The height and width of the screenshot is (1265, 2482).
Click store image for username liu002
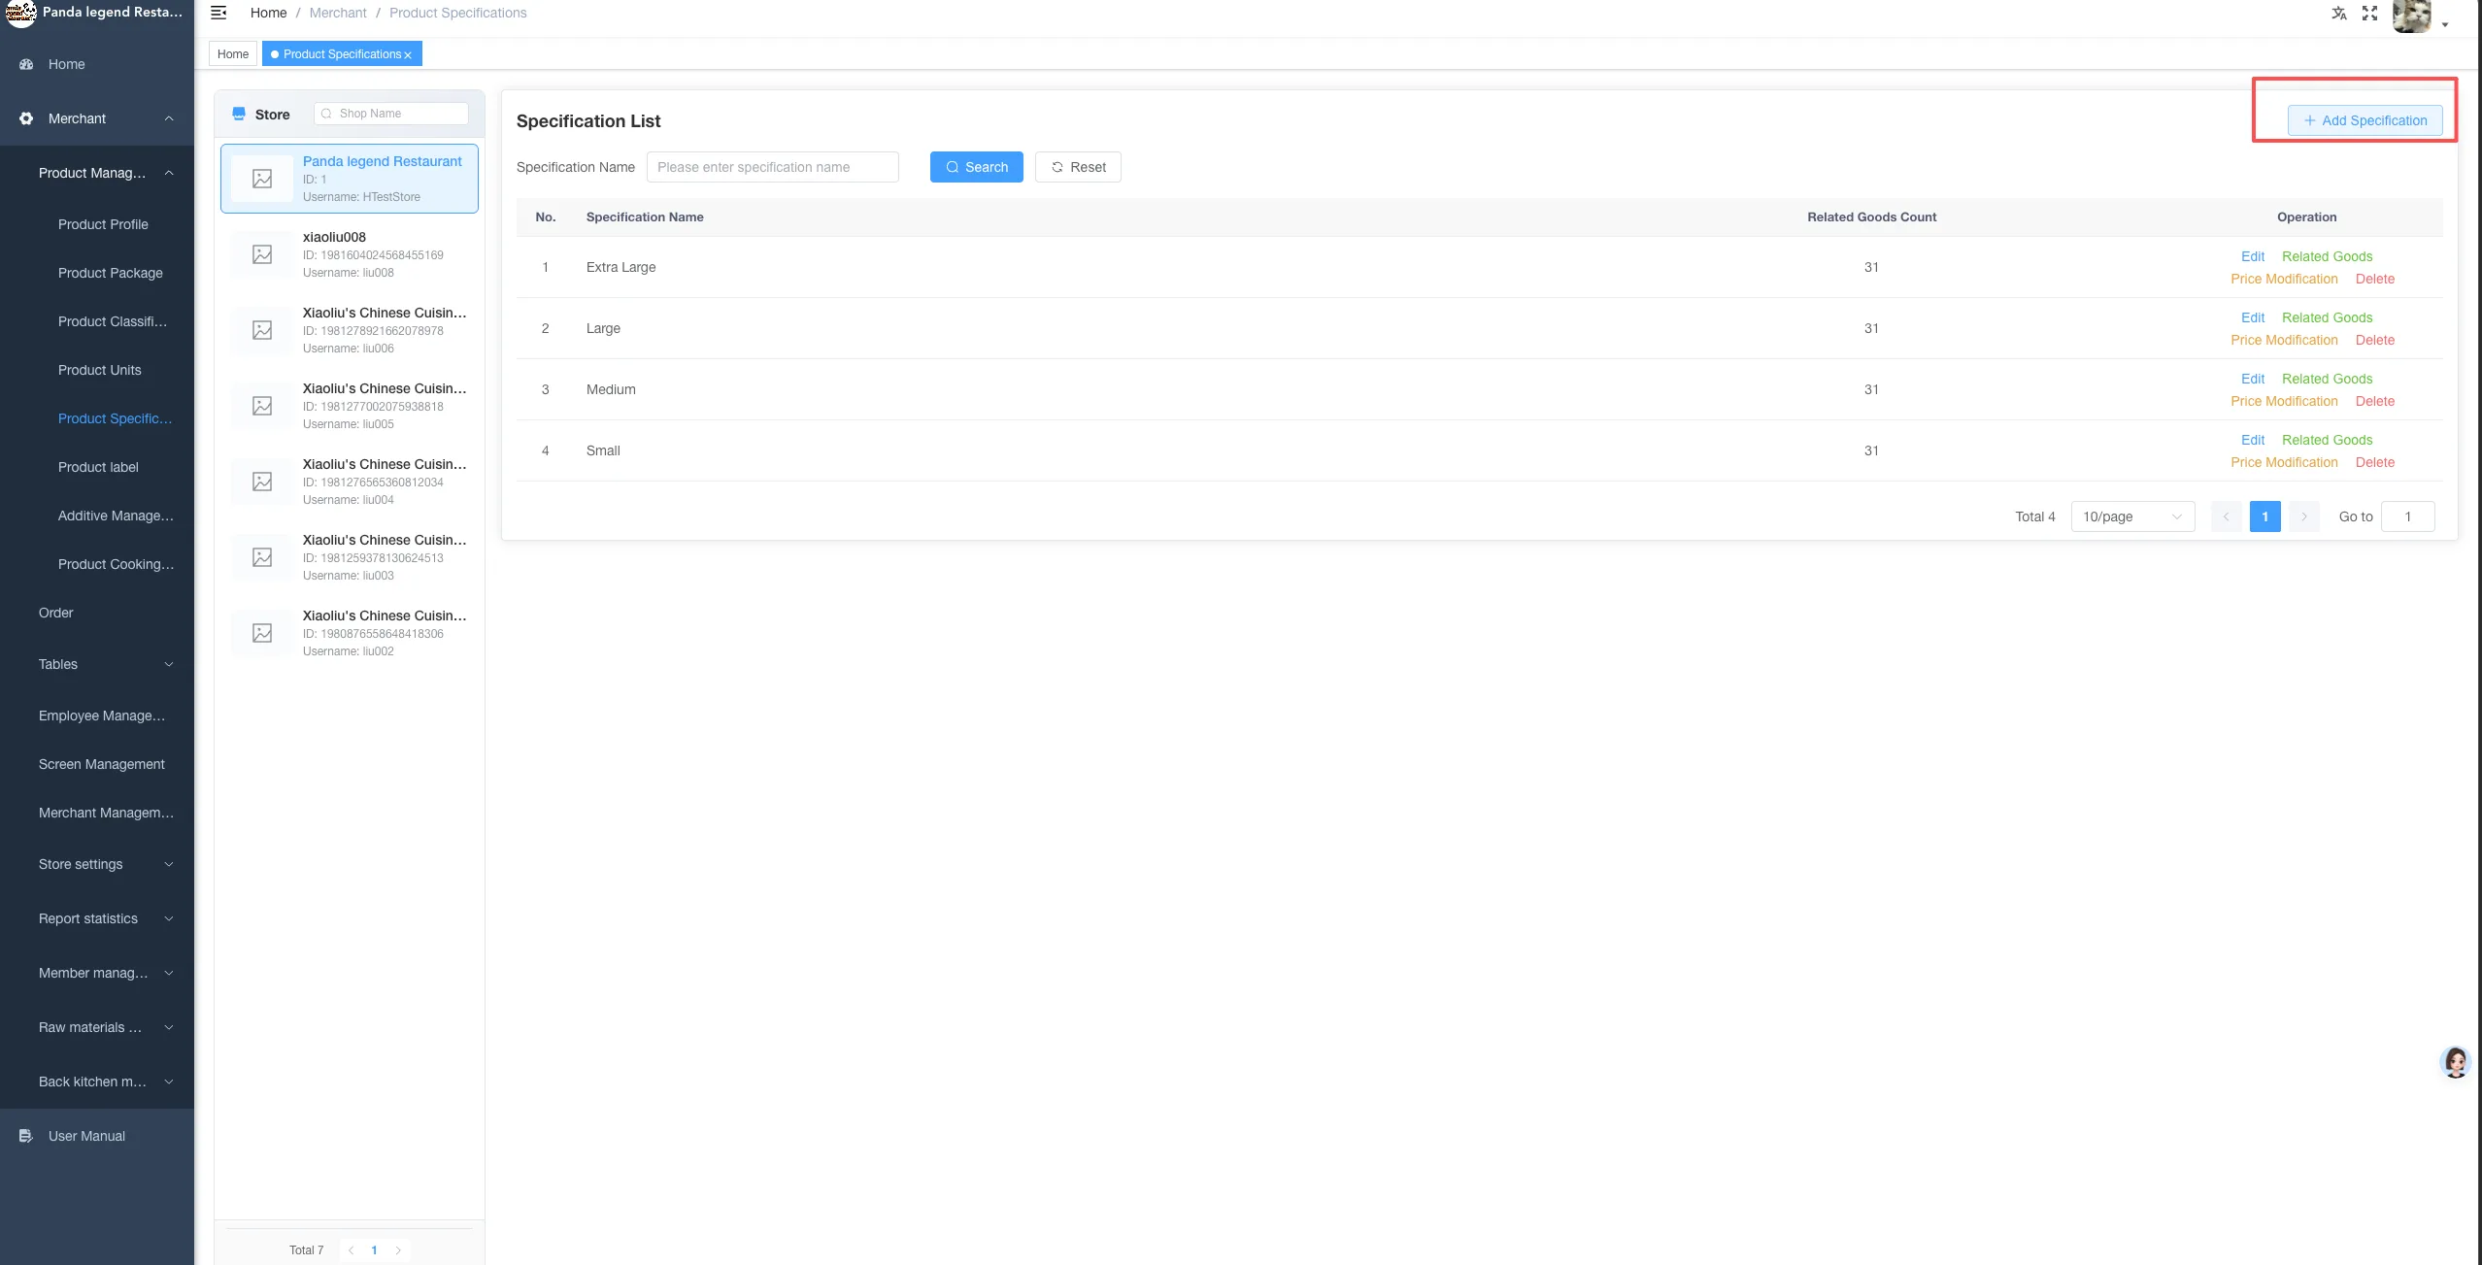click(x=262, y=633)
